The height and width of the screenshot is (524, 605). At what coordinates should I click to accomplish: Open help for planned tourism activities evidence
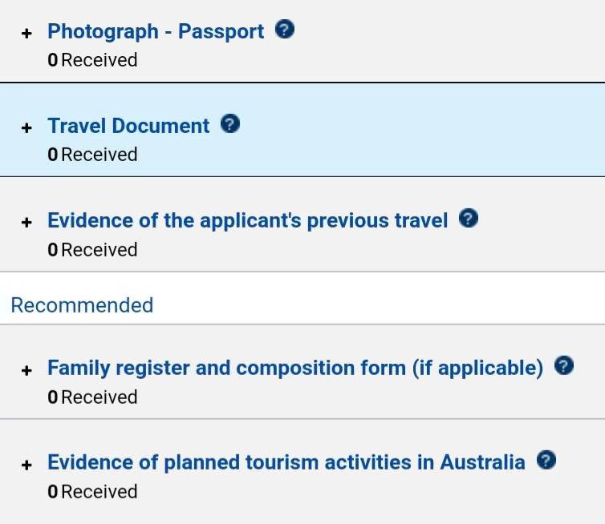(546, 460)
